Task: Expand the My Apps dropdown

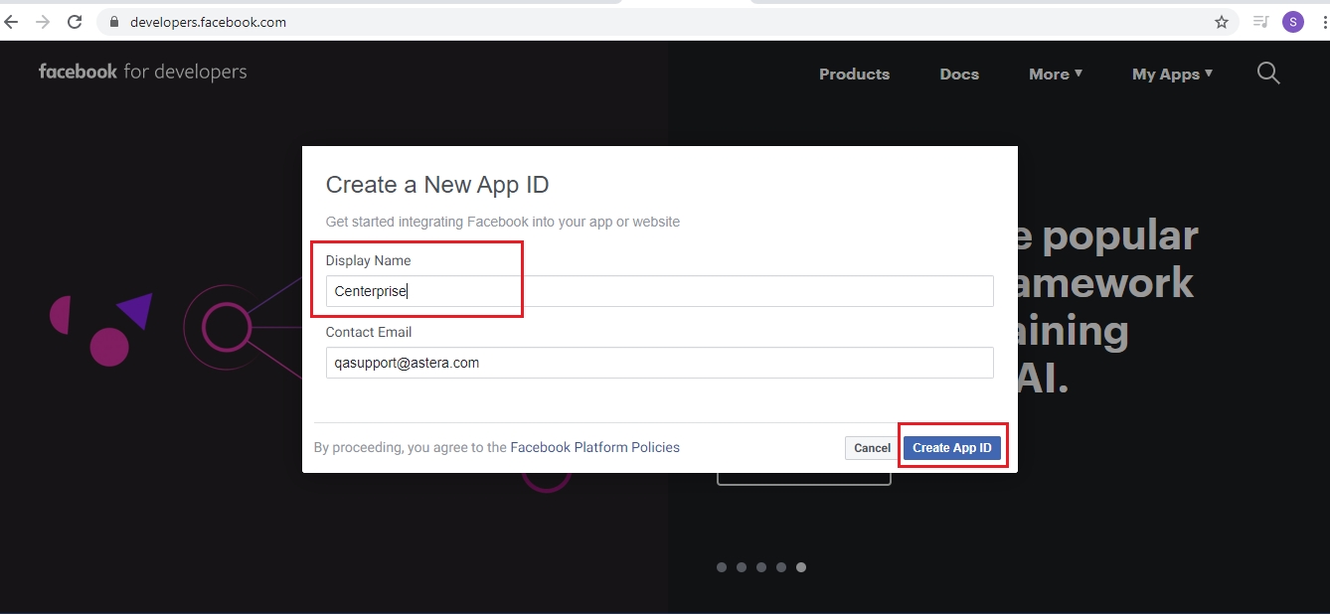Action: tap(1172, 75)
